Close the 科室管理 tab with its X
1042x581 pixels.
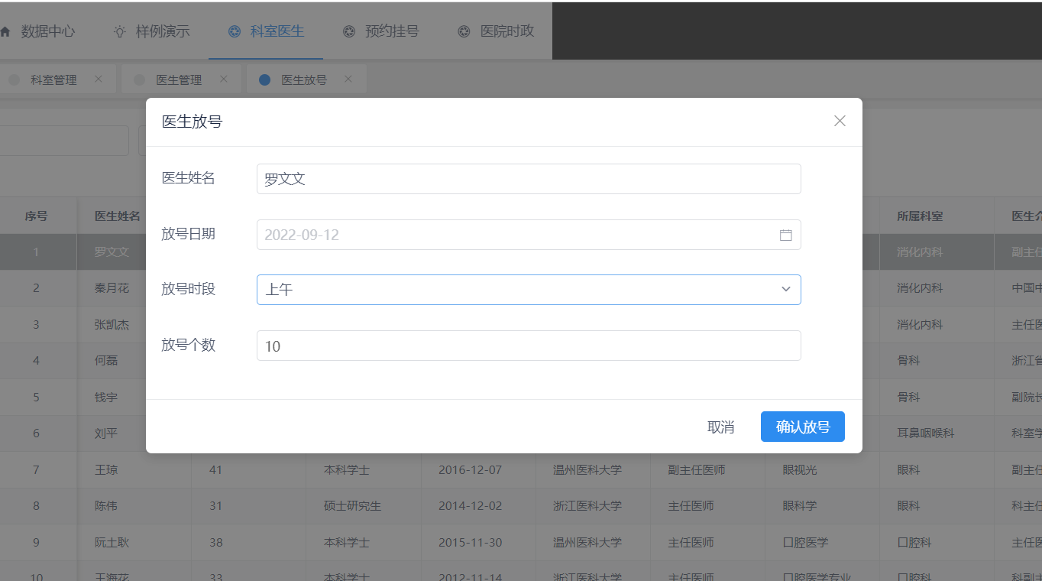pyautogui.click(x=98, y=79)
